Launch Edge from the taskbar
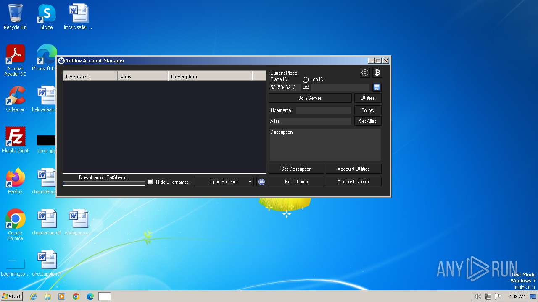Screen dimensions: 538x302 90,297
